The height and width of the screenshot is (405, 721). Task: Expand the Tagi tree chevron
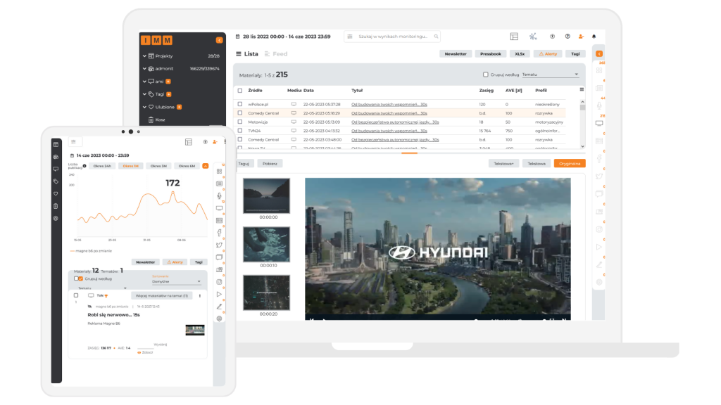144,94
